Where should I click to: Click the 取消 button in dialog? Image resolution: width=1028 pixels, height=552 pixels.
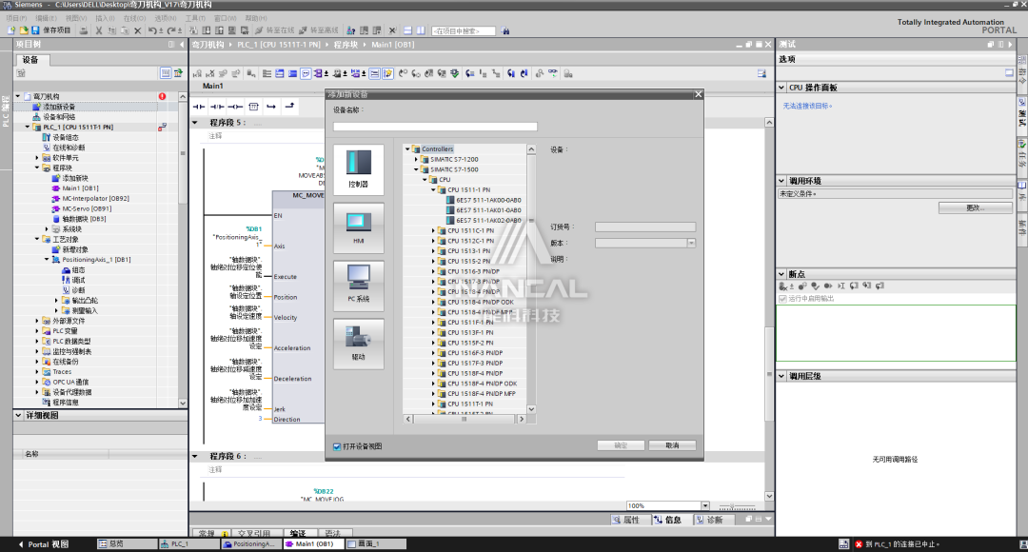672,445
